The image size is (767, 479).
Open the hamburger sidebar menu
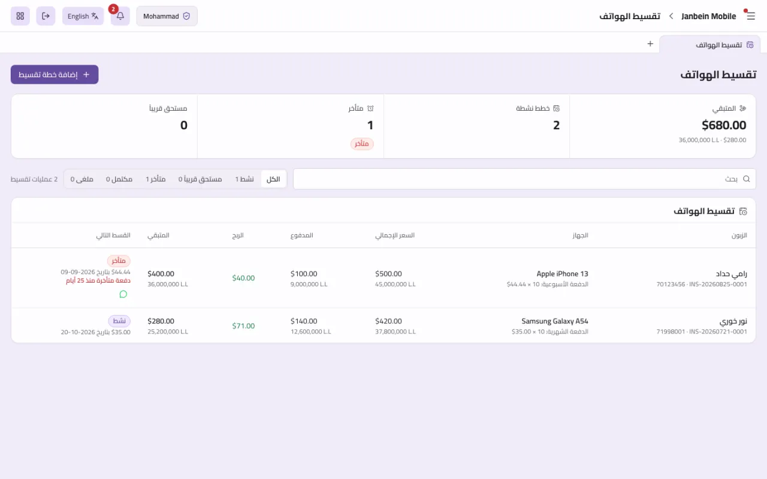tap(751, 16)
